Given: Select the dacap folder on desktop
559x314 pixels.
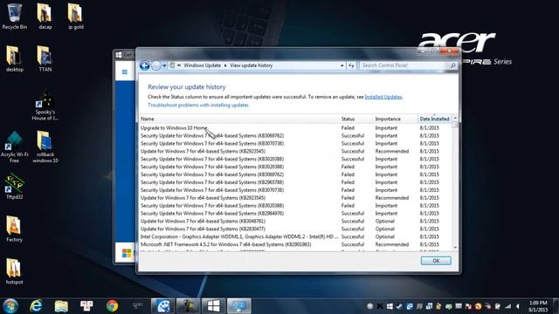Looking at the screenshot, I should point(45,17).
